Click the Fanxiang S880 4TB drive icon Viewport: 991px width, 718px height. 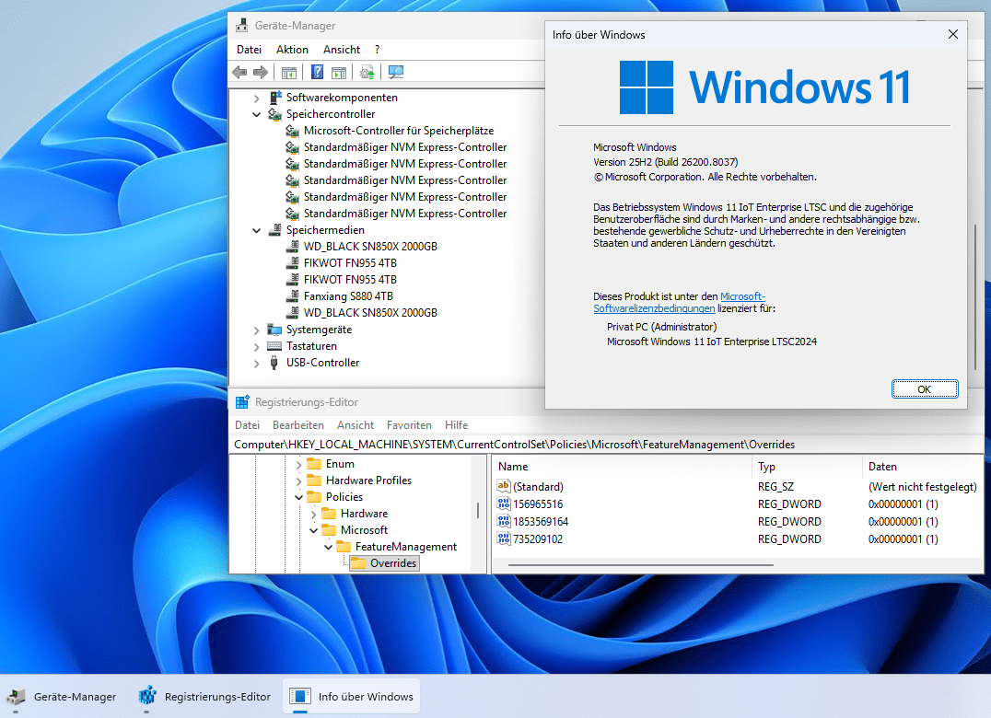point(292,296)
